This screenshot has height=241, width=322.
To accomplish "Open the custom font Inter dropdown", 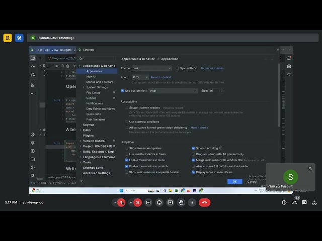I will point(173,91).
